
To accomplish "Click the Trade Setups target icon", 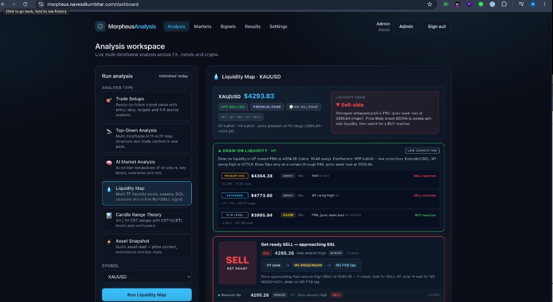I will click(x=109, y=100).
